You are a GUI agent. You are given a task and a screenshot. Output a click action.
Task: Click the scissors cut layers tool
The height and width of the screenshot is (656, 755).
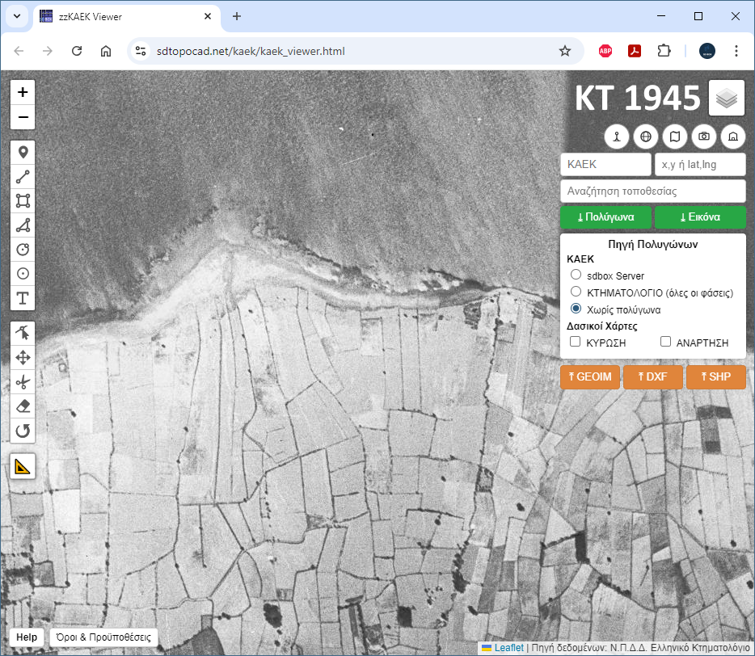point(23,382)
